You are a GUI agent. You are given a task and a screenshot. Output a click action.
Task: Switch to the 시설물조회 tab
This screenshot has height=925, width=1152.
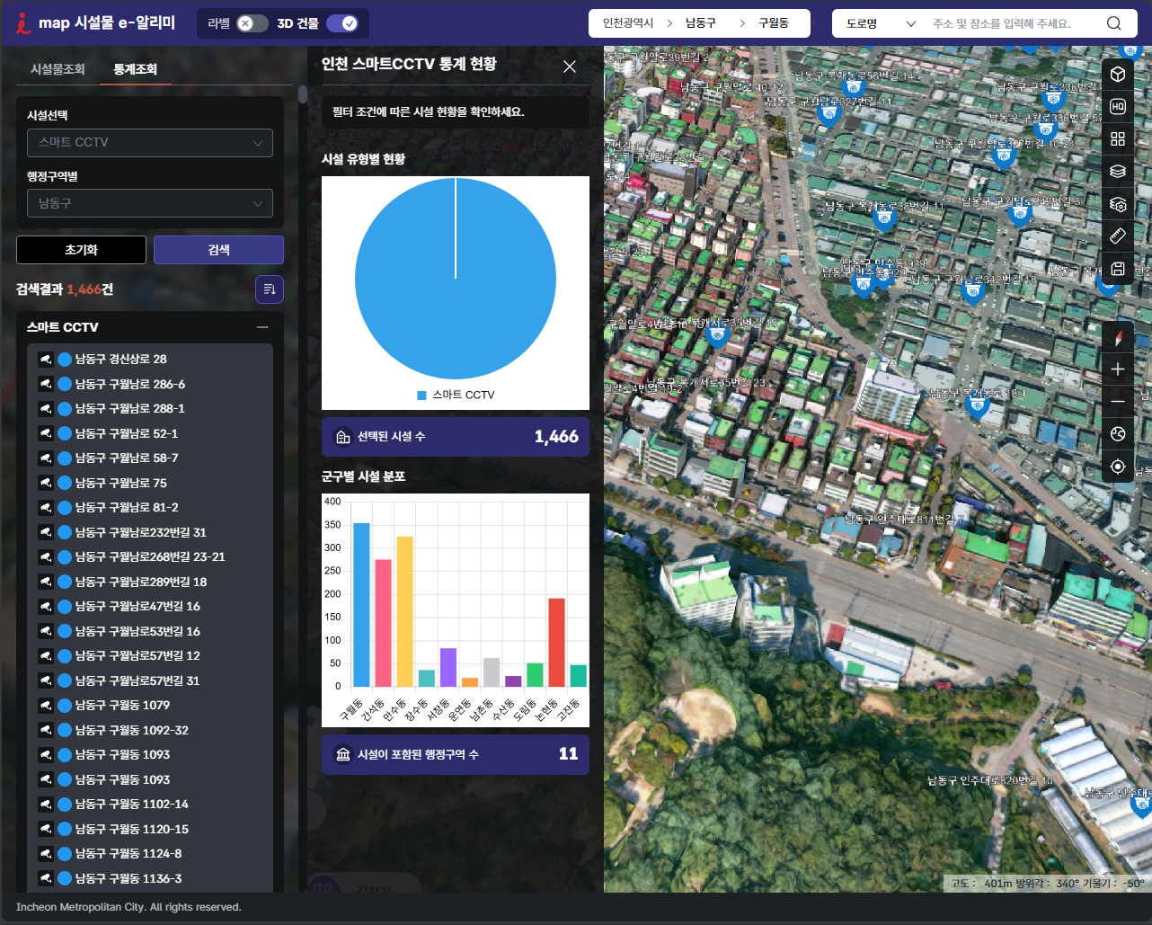(x=58, y=69)
